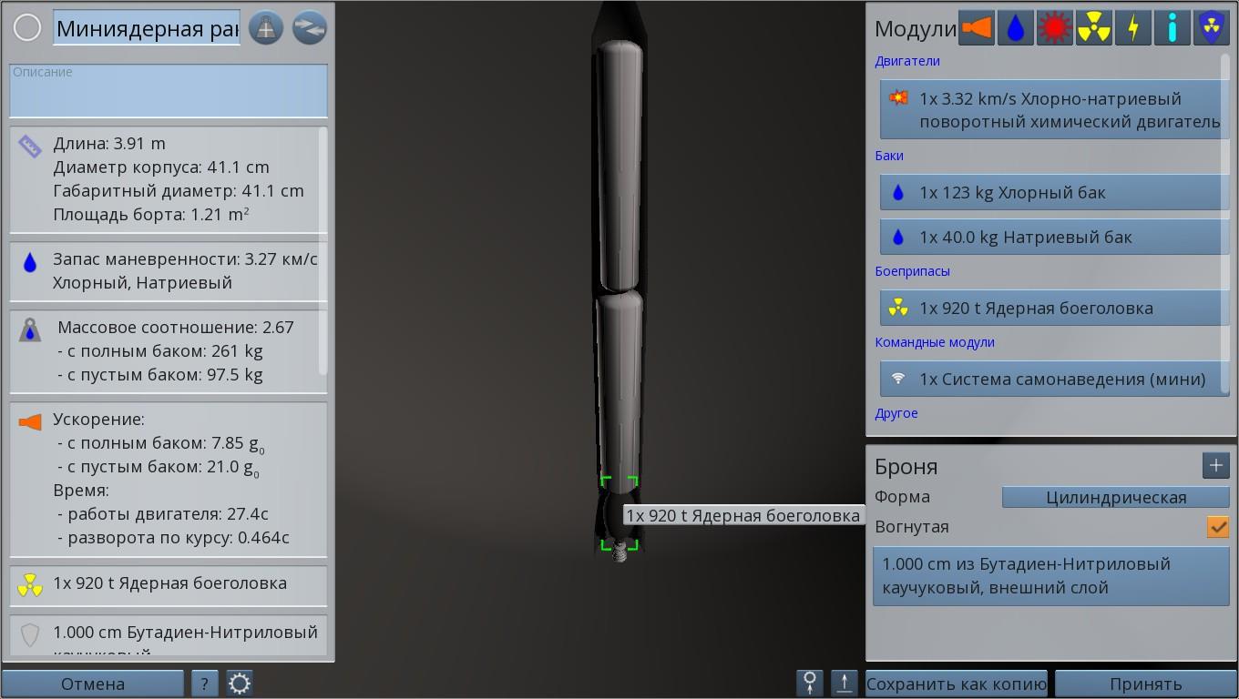The width and height of the screenshot is (1239, 699).
Task: Click the red starburst weapons icon
Action: pyautogui.click(x=1054, y=28)
